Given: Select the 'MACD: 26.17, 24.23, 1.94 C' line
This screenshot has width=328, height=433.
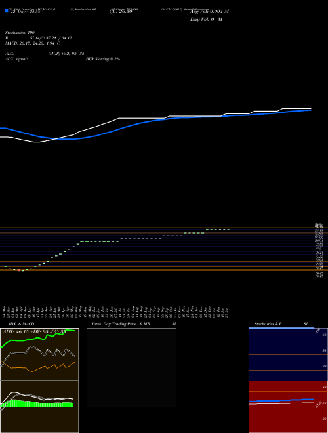Looking at the screenshot, I should tap(33, 43).
